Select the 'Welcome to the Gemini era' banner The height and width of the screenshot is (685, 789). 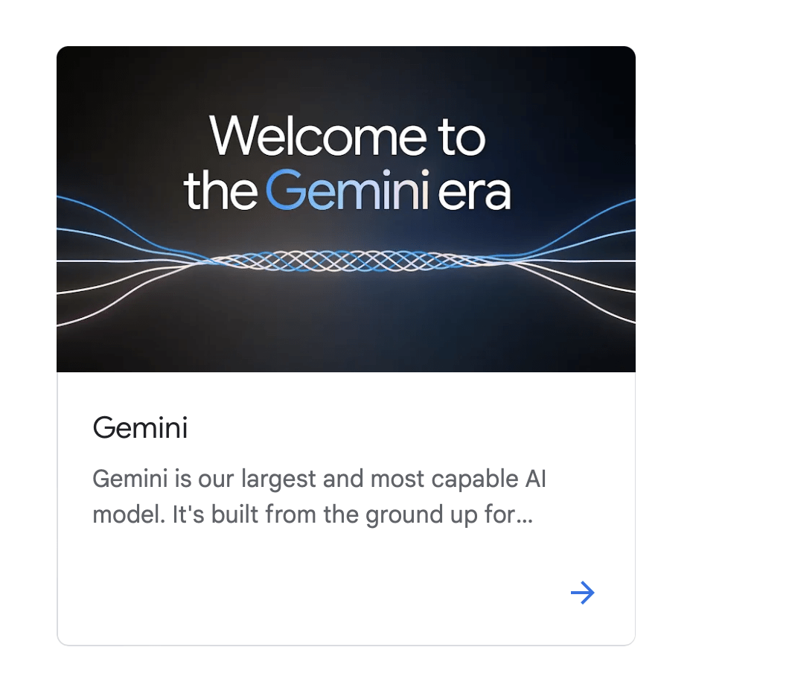346,164
